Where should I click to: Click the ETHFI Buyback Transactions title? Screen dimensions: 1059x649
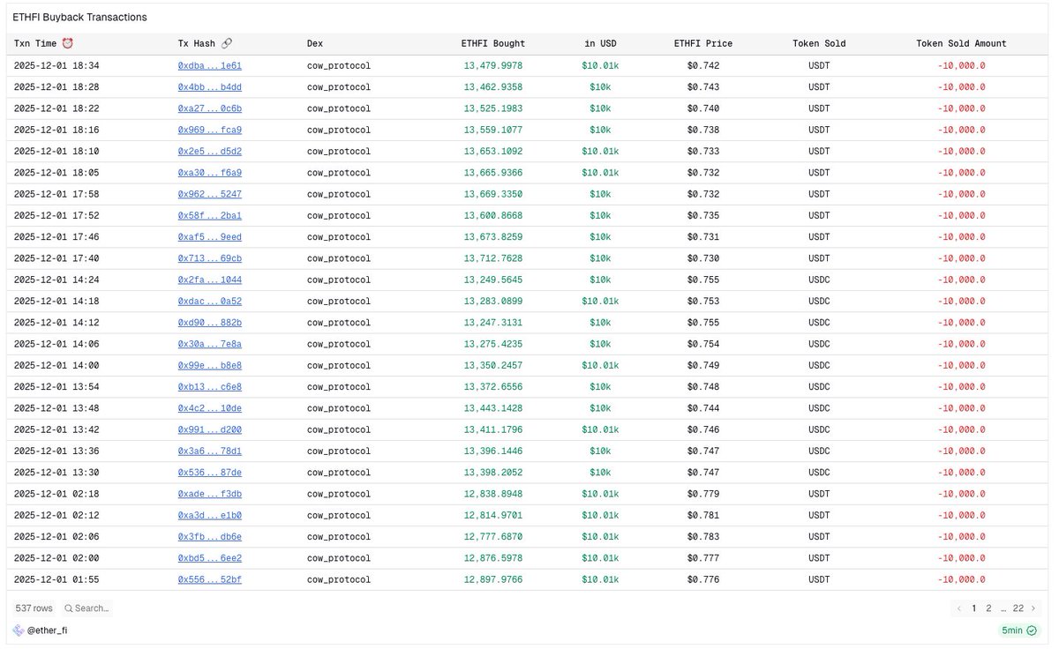(79, 17)
